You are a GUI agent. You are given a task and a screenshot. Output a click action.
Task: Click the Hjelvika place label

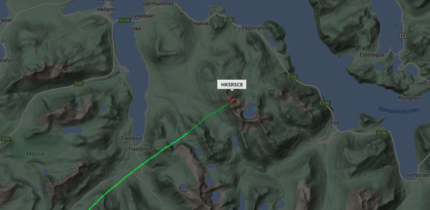tap(203, 24)
